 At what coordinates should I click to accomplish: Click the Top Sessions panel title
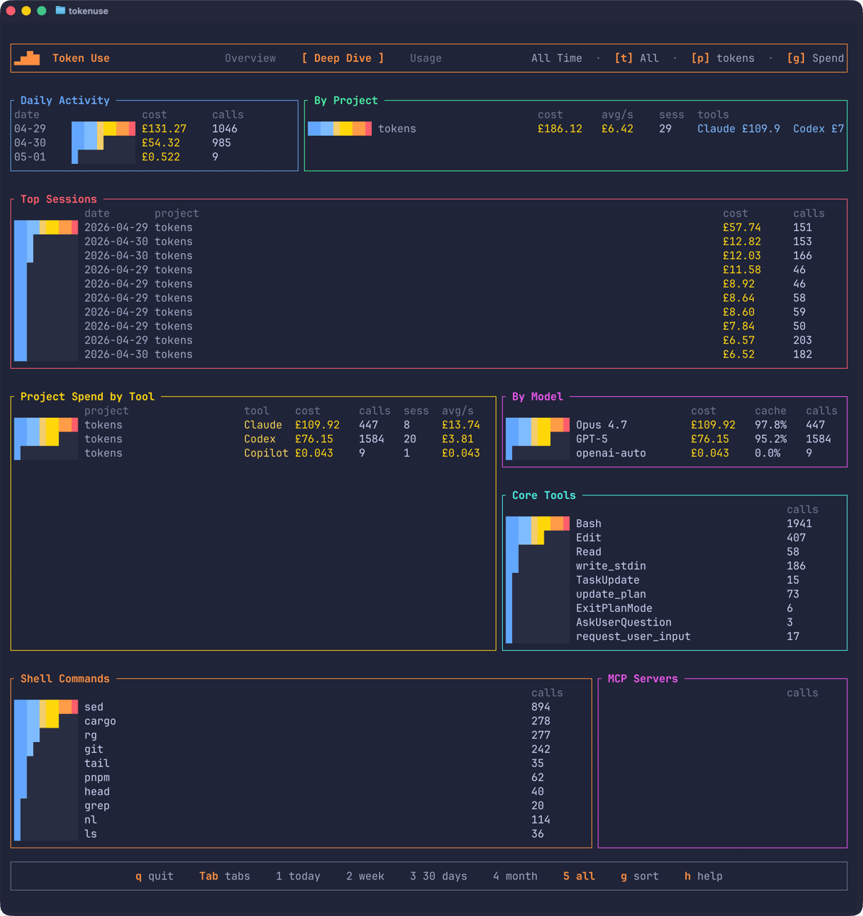click(x=58, y=199)
